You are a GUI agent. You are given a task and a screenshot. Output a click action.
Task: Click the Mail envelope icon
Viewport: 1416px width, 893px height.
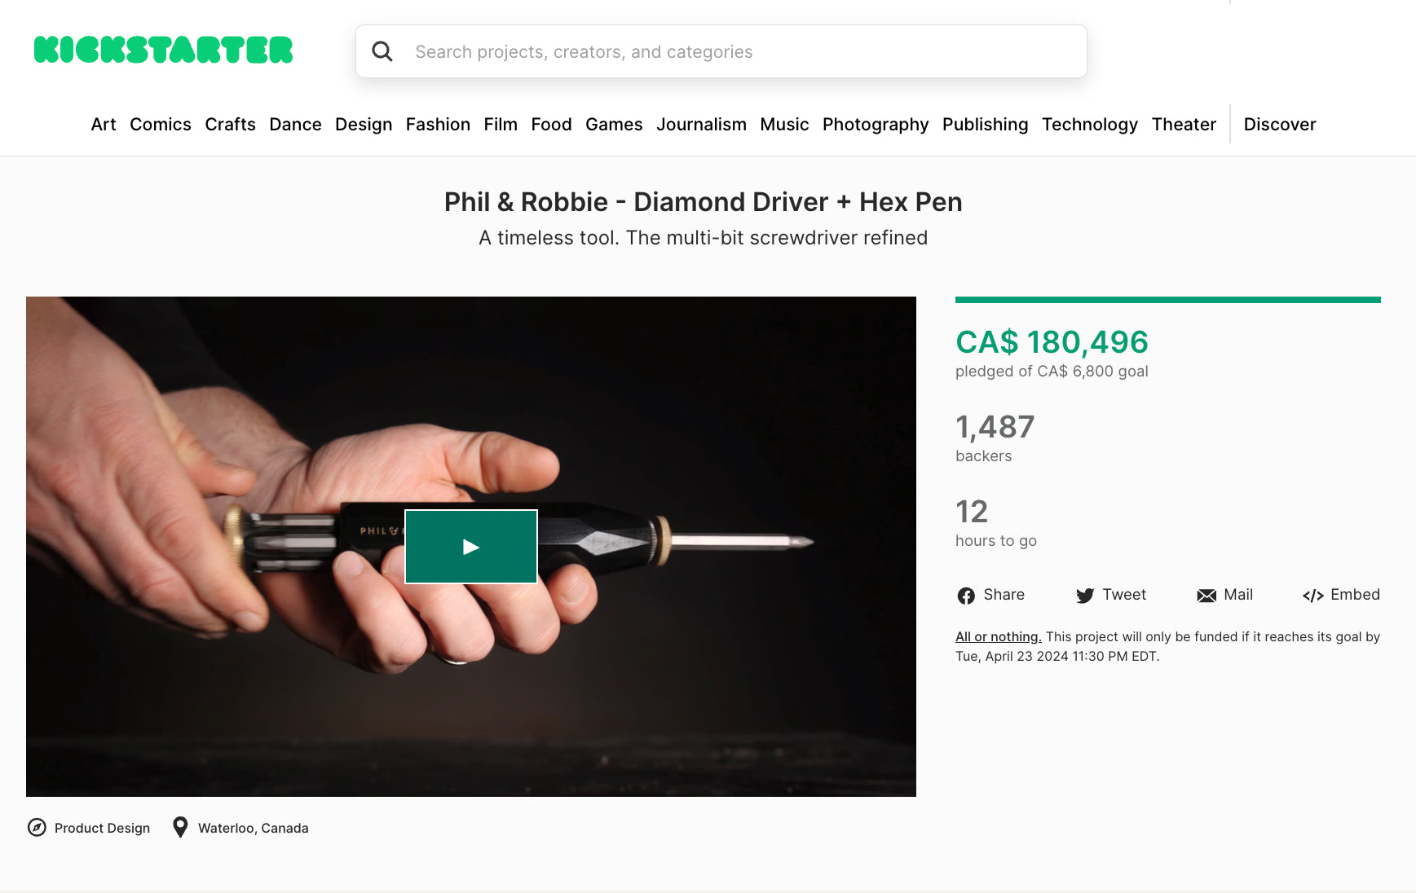point(1206,596)
